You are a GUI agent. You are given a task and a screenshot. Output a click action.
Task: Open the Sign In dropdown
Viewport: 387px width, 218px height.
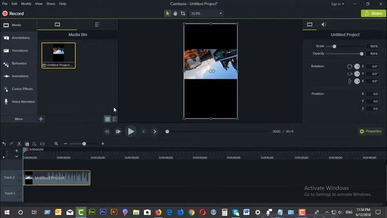(x=337, y=4)
